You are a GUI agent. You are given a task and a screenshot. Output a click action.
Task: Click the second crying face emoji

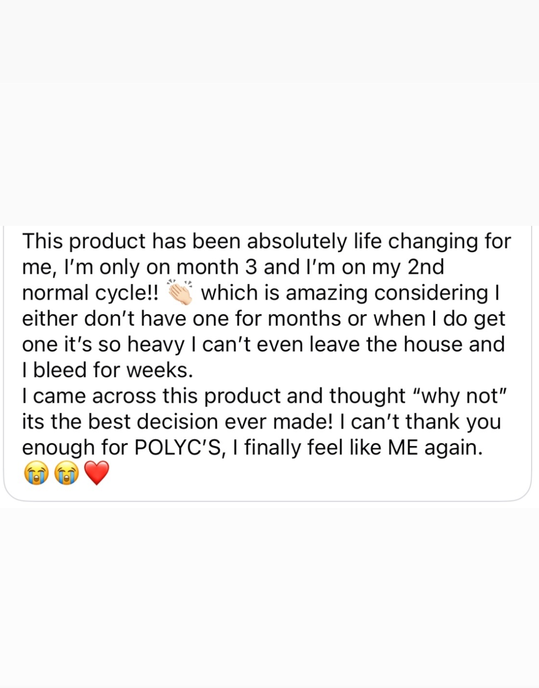66,474
